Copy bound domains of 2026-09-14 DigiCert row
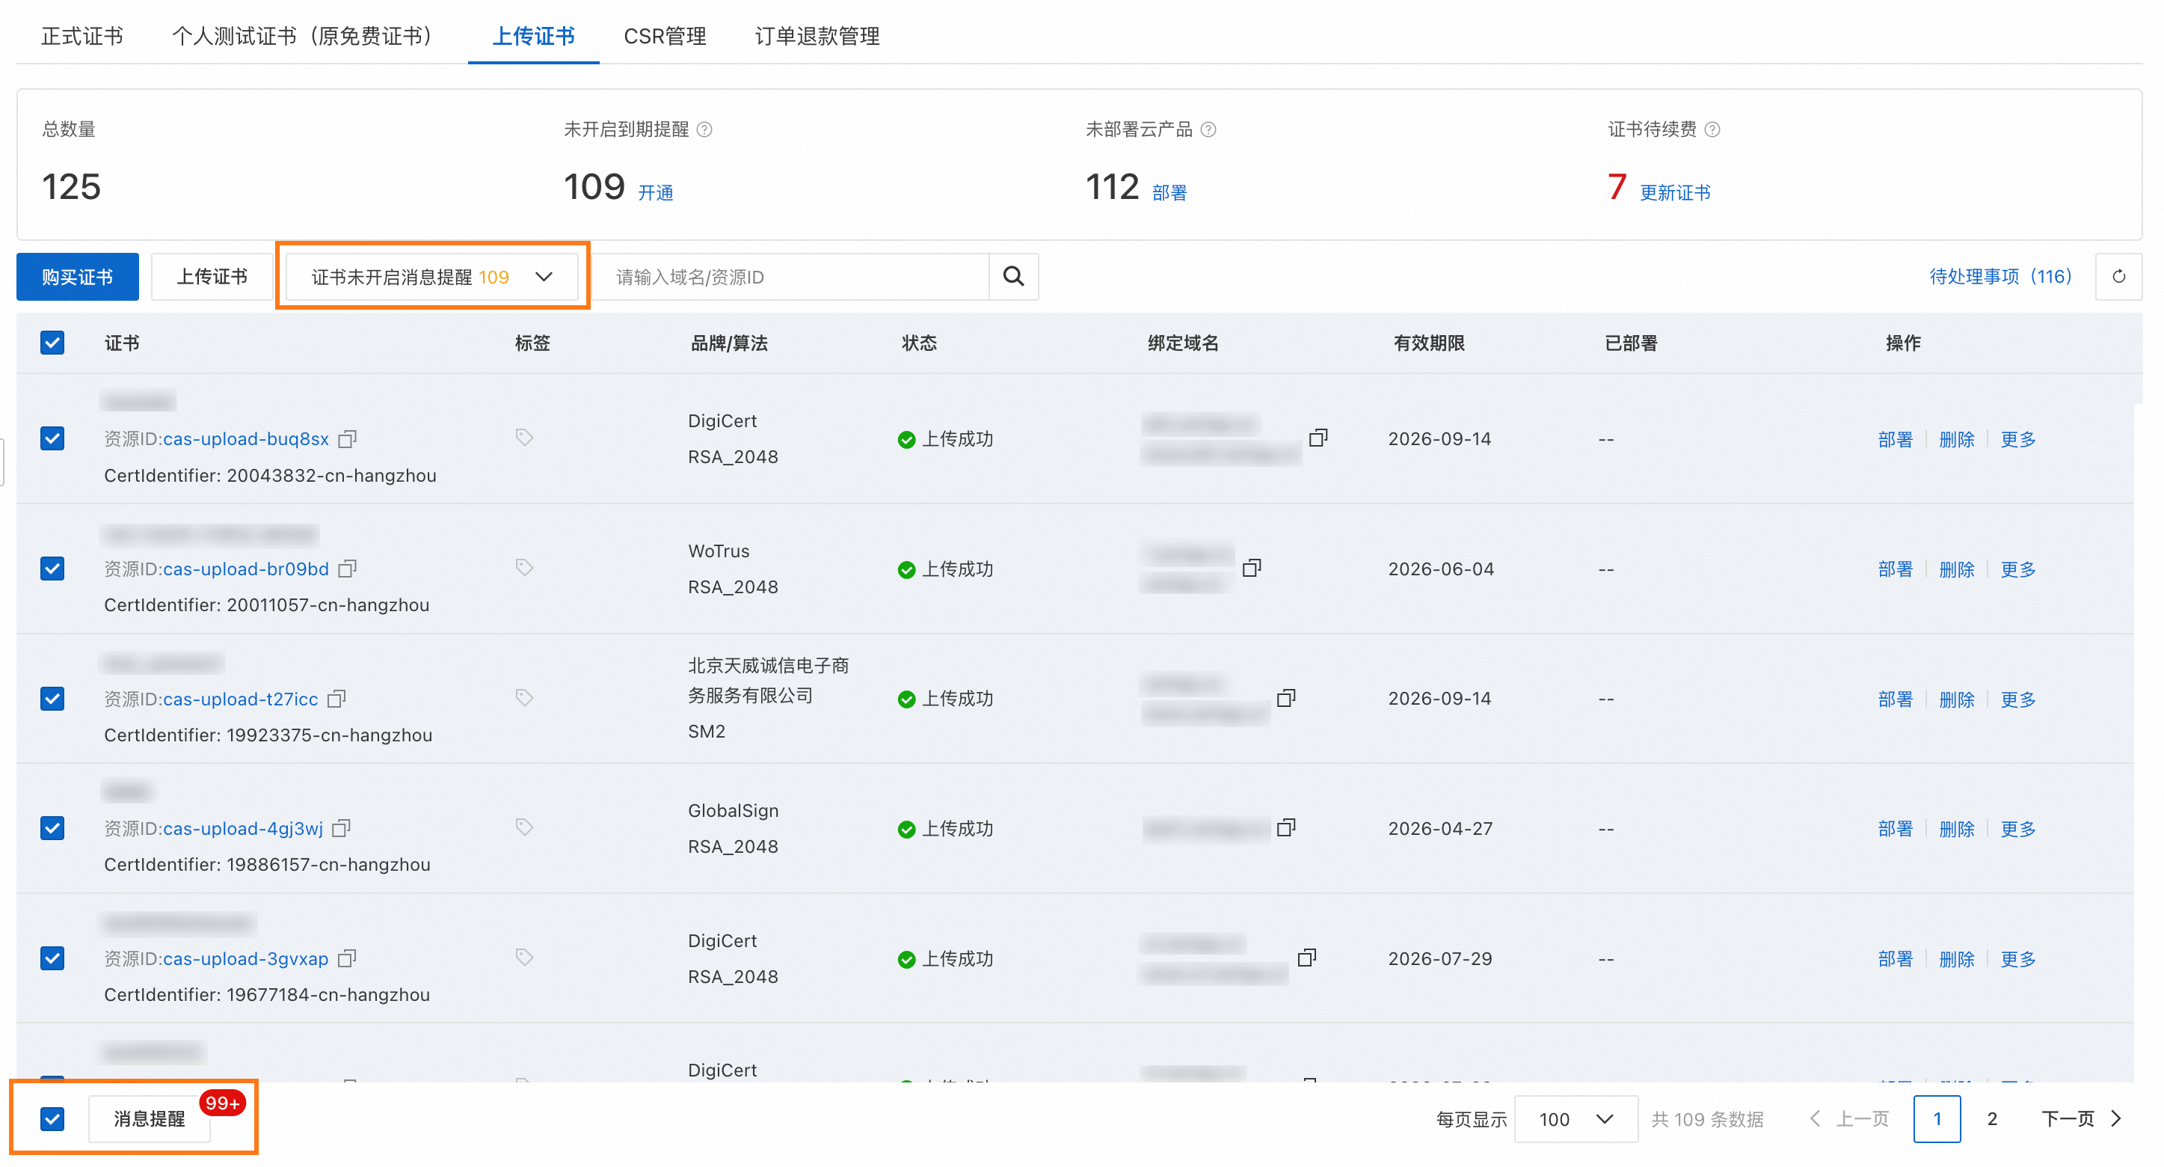The width and height of the screenshot is (2164, 1167). coord(1318,438)
